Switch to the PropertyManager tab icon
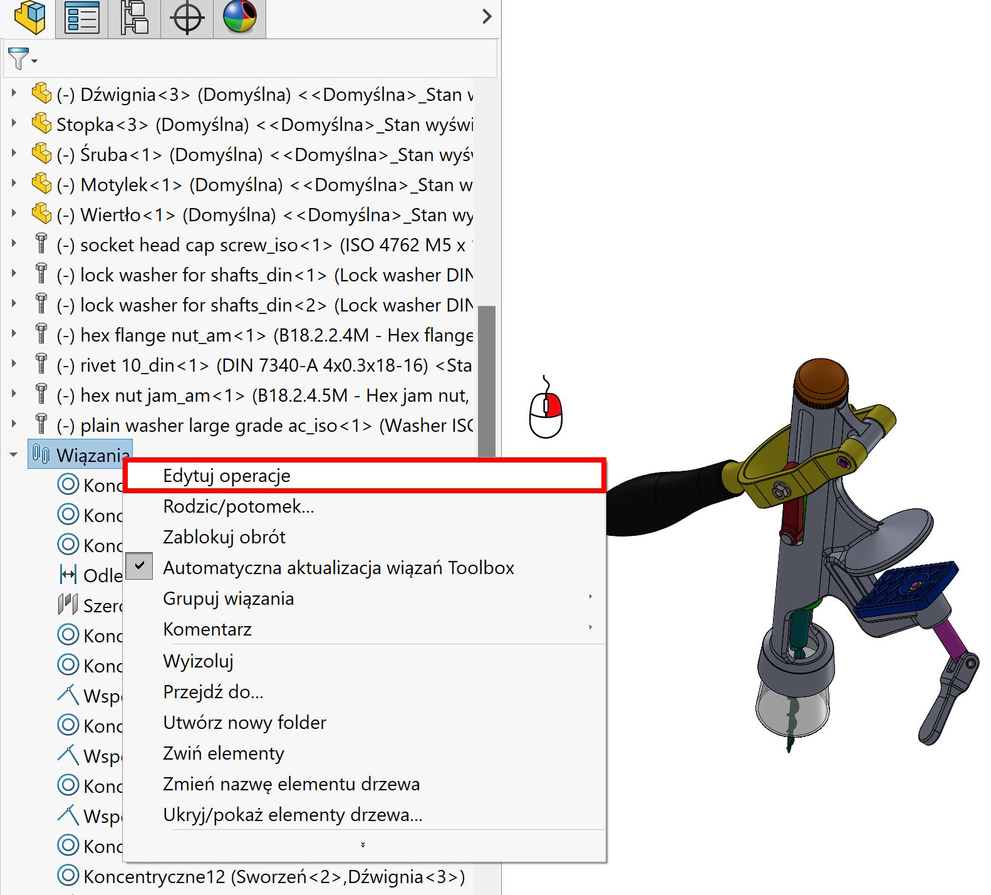 [x=82, y=18]
